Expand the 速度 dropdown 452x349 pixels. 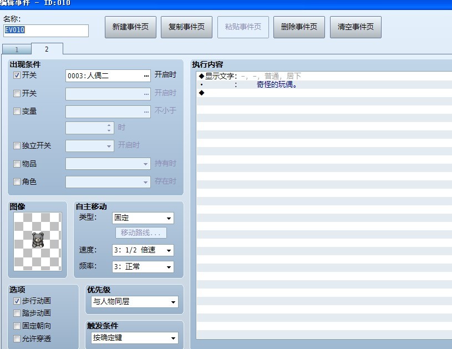pyautogui.click(x=143, y=250)
